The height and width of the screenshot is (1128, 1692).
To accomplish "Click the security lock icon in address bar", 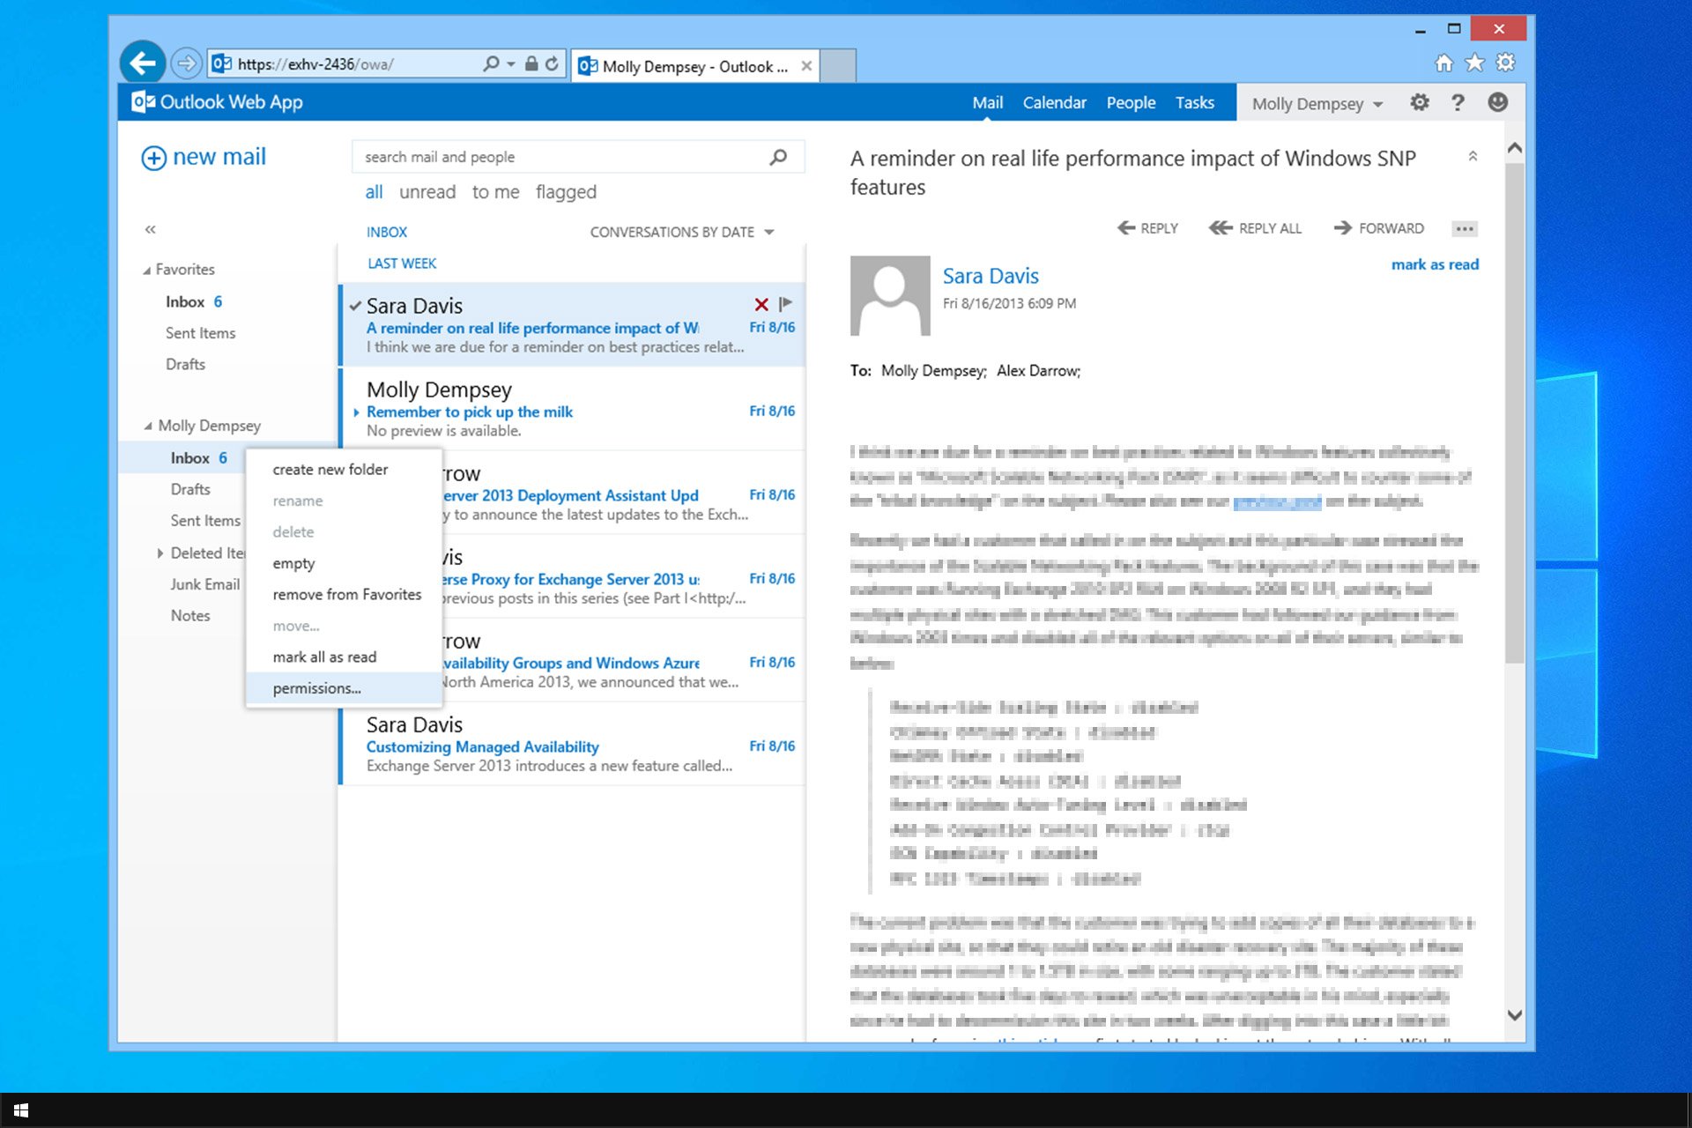I will (531, 64).
